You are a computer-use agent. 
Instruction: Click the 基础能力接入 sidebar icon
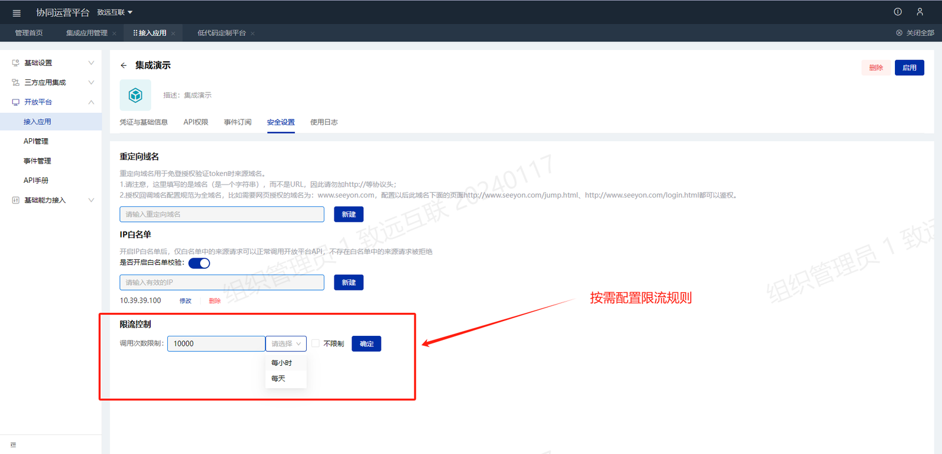coord(16,201)
